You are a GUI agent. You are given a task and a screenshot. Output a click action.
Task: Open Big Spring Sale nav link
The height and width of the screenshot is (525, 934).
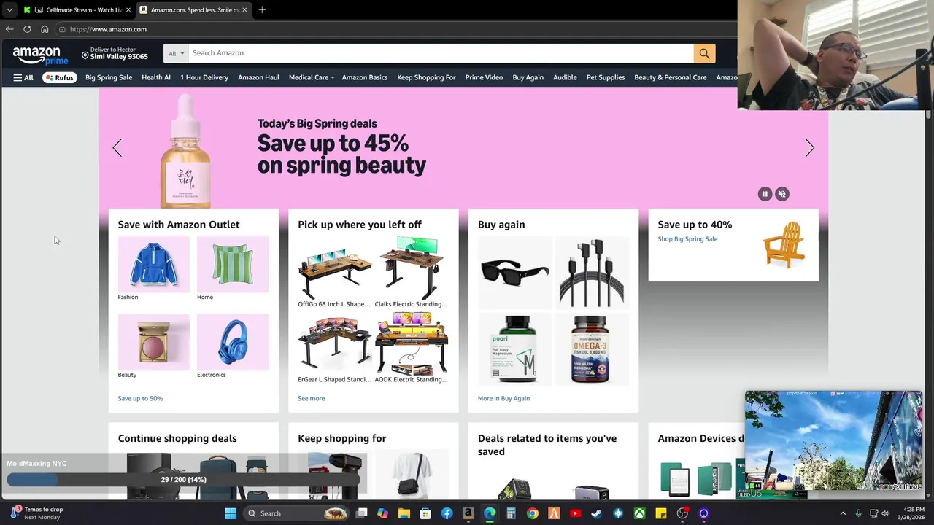pos(109,77)
